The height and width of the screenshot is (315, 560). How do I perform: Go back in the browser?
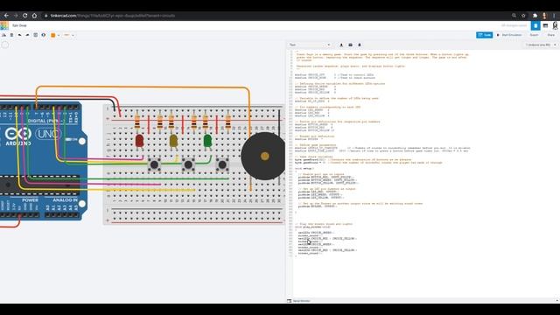coord(6,16)
